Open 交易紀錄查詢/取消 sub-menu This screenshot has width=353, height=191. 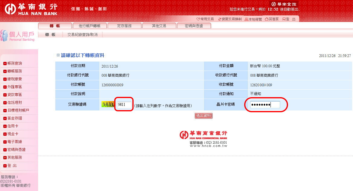(x=83, y=35)
